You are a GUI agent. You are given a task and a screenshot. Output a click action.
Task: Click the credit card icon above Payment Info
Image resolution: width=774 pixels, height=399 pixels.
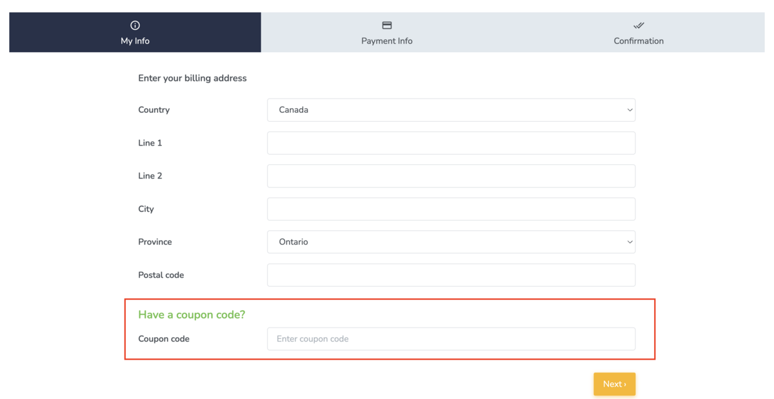tap(387, 24)
